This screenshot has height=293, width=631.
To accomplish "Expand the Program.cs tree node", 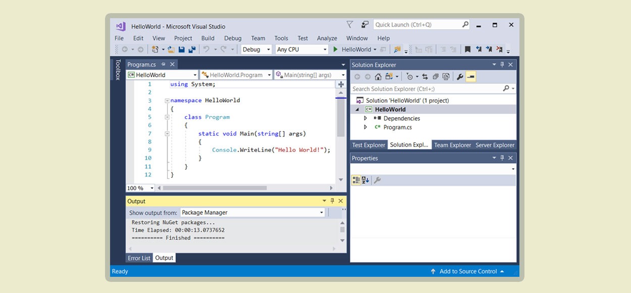I will pos(366,127).
